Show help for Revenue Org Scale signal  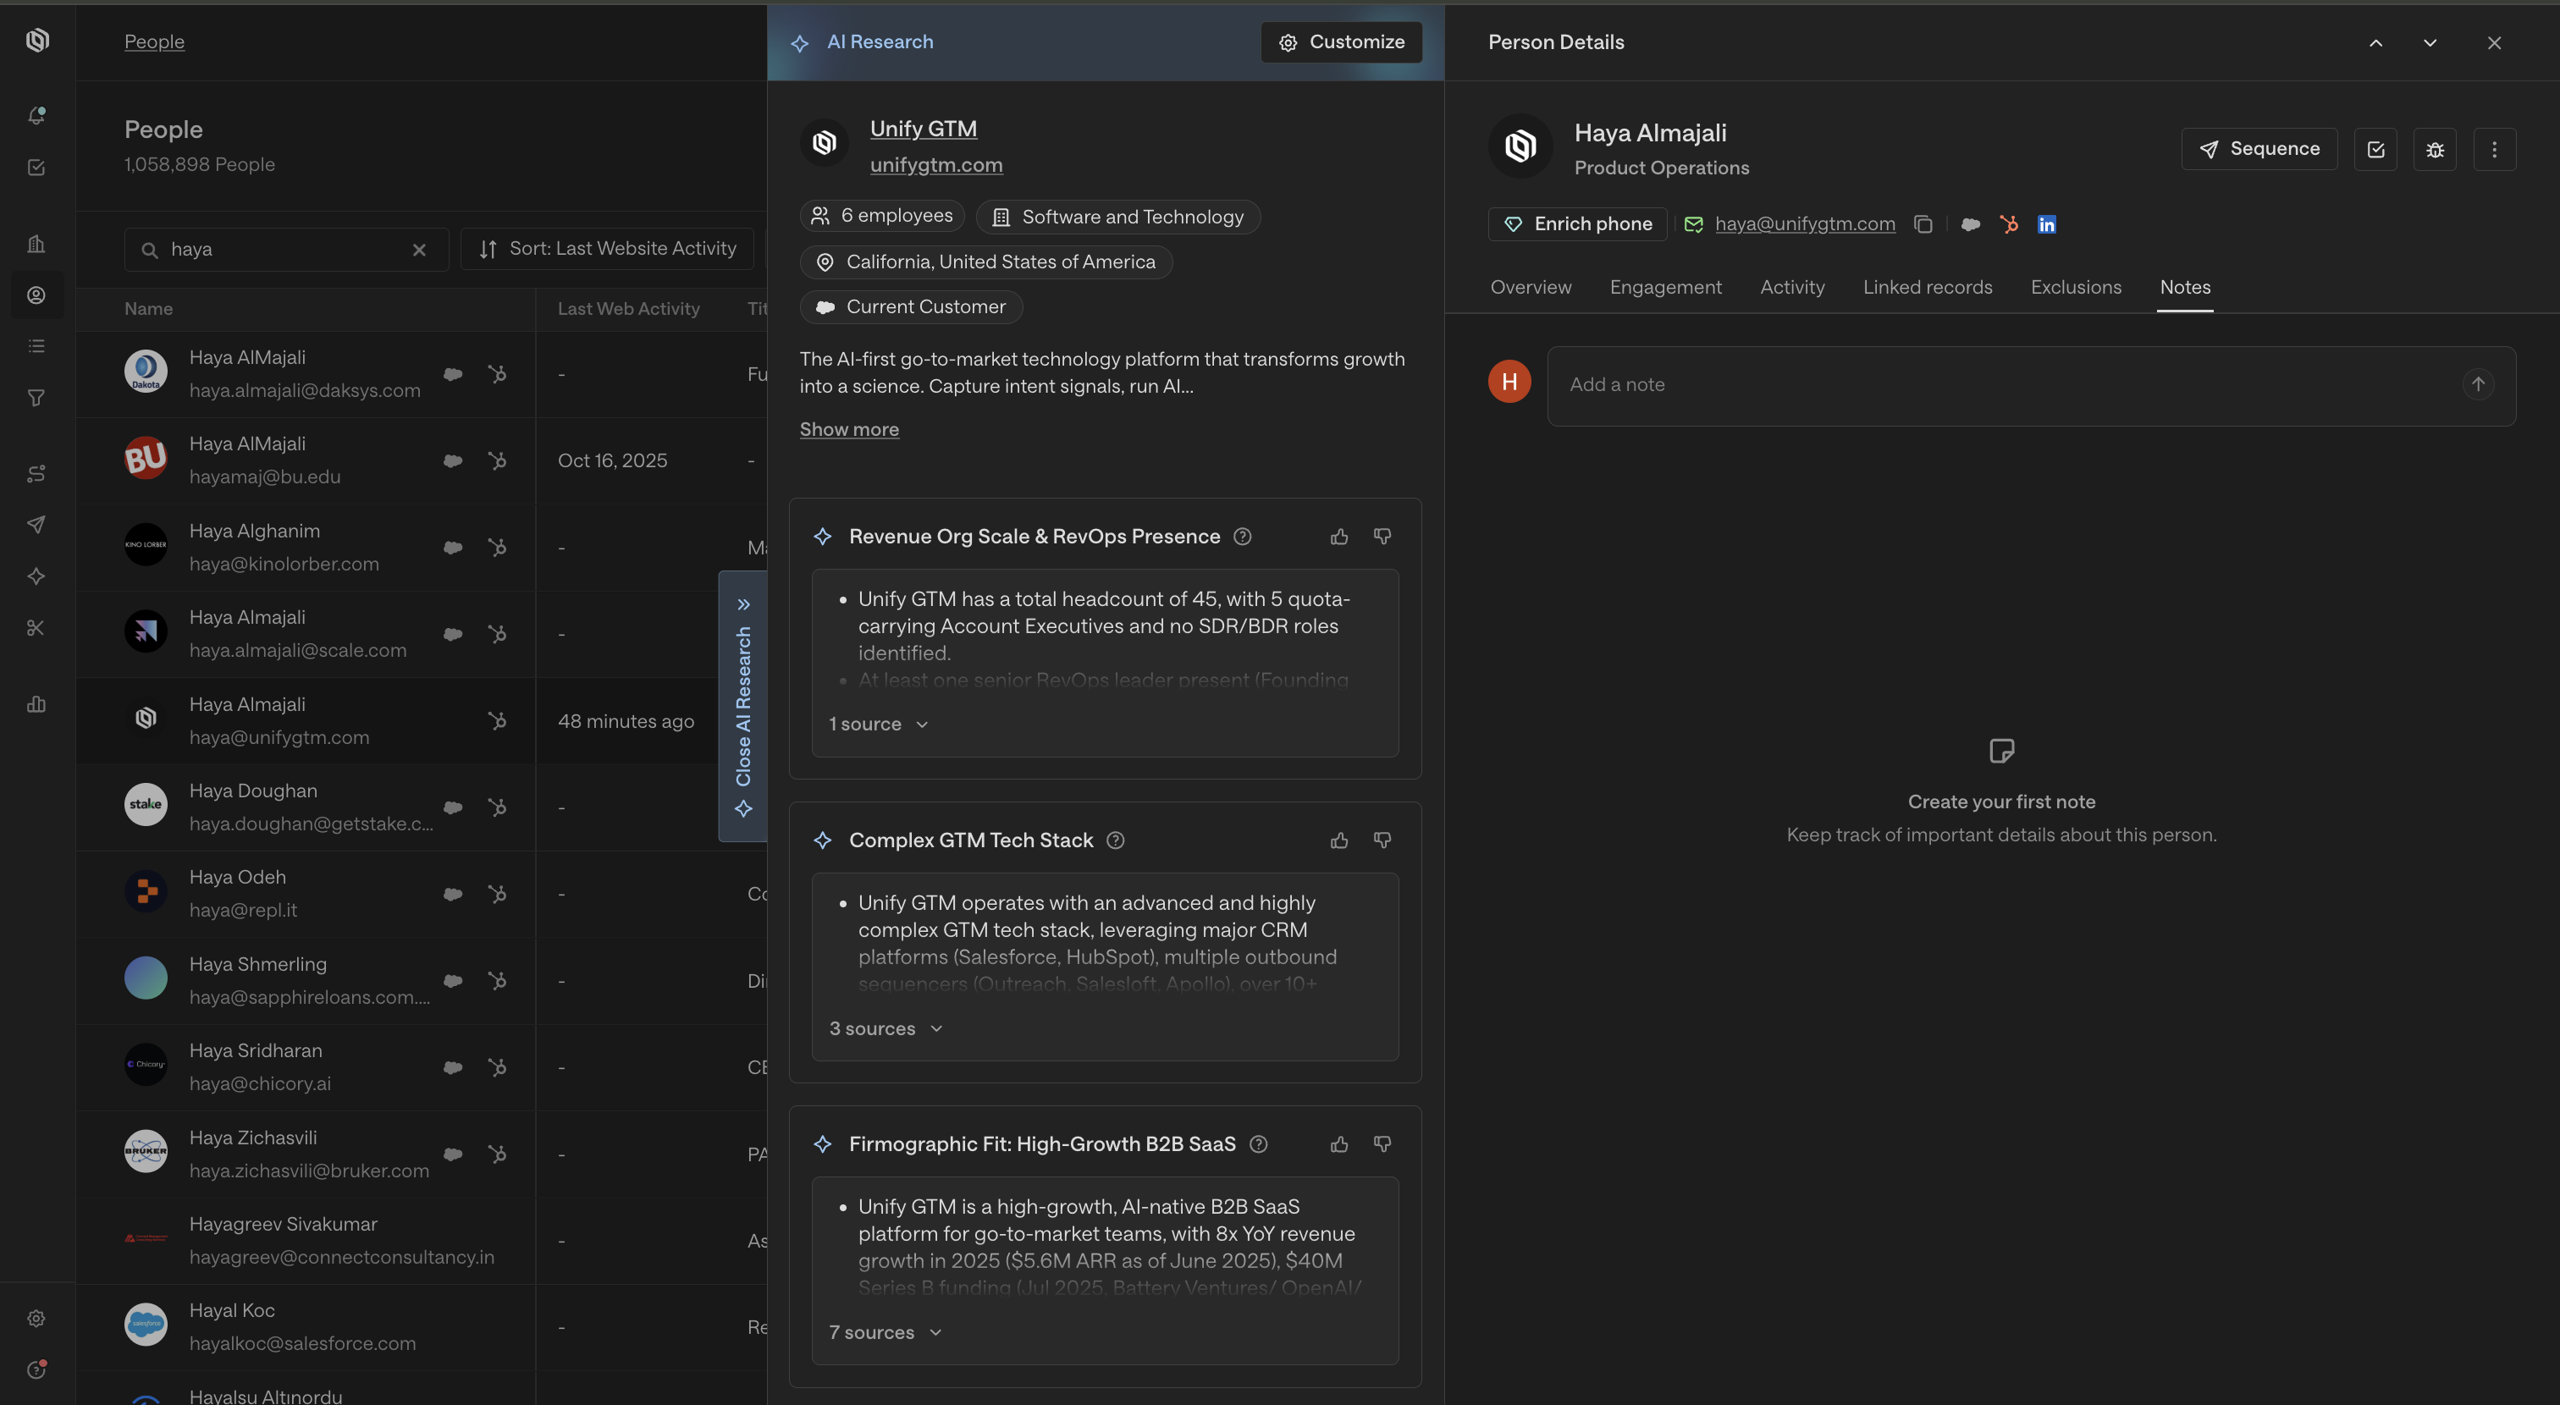pyautogui.click(x=1242, y=537)
